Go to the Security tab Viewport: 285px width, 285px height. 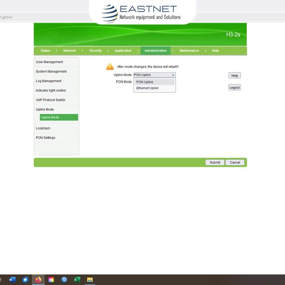pyautogui.click(x=95, y=51)
